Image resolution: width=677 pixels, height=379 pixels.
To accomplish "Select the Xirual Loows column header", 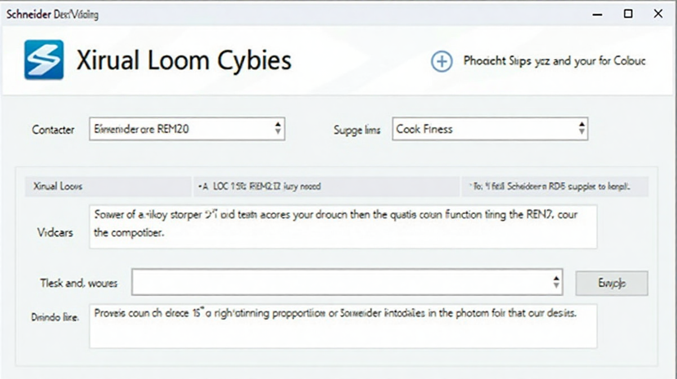I will [x=108, y=186].
